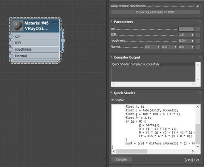Click the first Normal value field

pos(151,47)
